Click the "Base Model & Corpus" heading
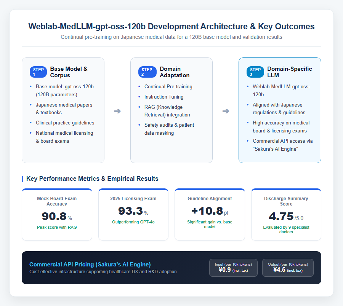 69,72
